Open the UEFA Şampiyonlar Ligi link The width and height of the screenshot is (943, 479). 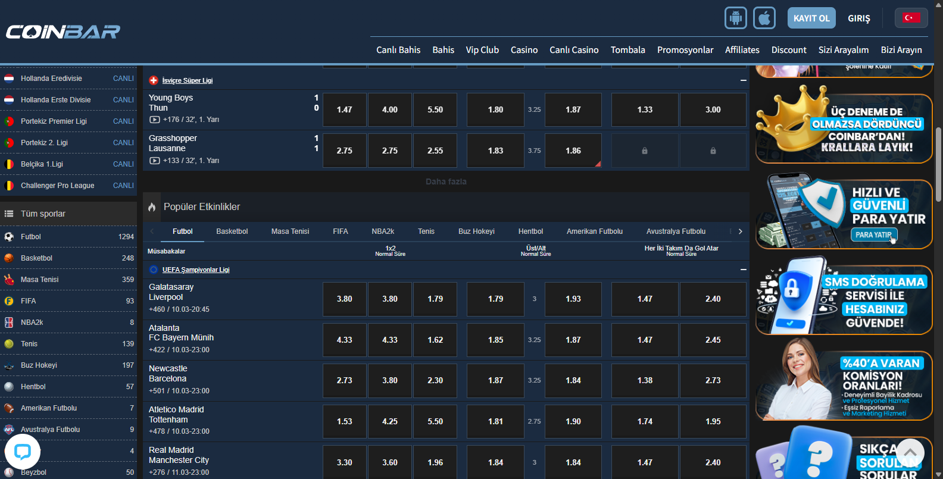point(196,270)
